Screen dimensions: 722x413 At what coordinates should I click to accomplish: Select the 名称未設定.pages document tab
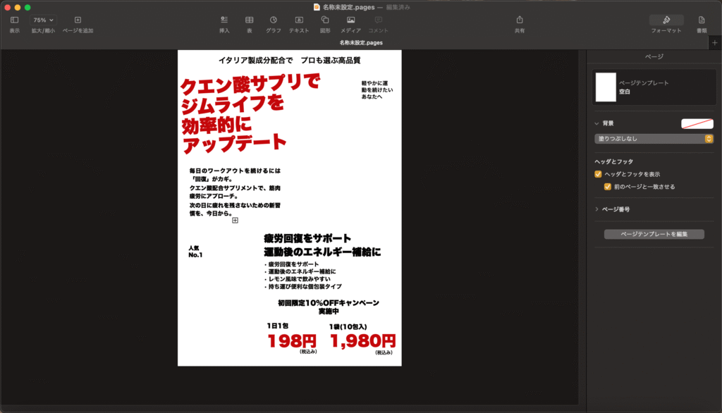(361, 43)
